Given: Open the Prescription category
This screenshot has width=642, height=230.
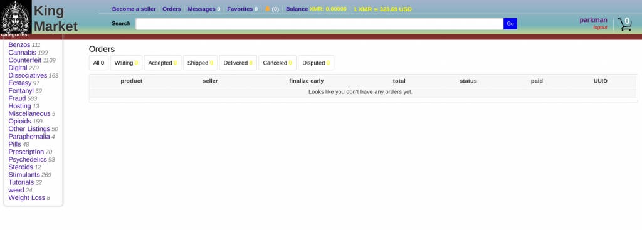Looking at the screenshot, I should [x=26, y=152].
